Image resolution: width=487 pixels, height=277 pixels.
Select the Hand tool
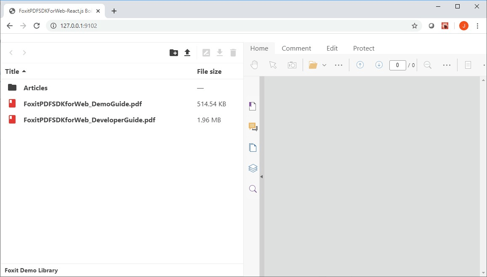coord(254,65)
